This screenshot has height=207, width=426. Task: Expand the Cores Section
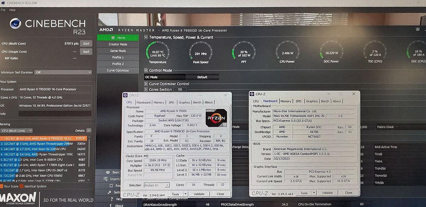146,90
